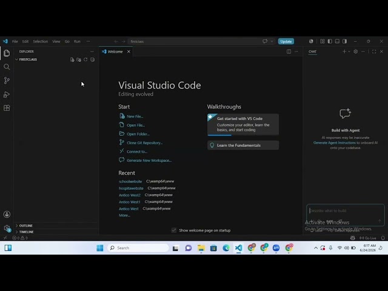Open the Extensions view
The image size is (388, 291).
click(7, 108)
